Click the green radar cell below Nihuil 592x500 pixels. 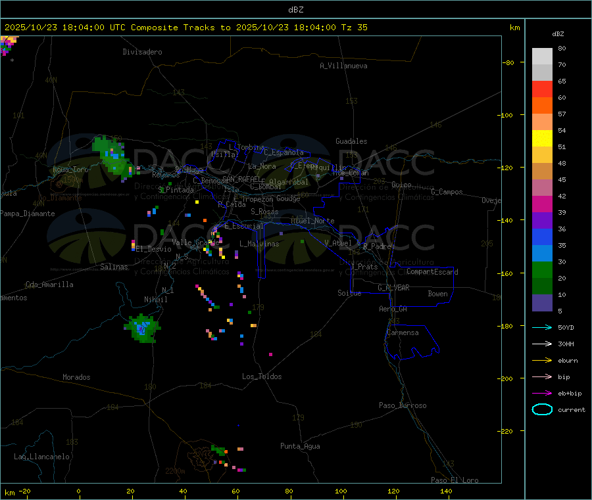click(x=142, y=328)
